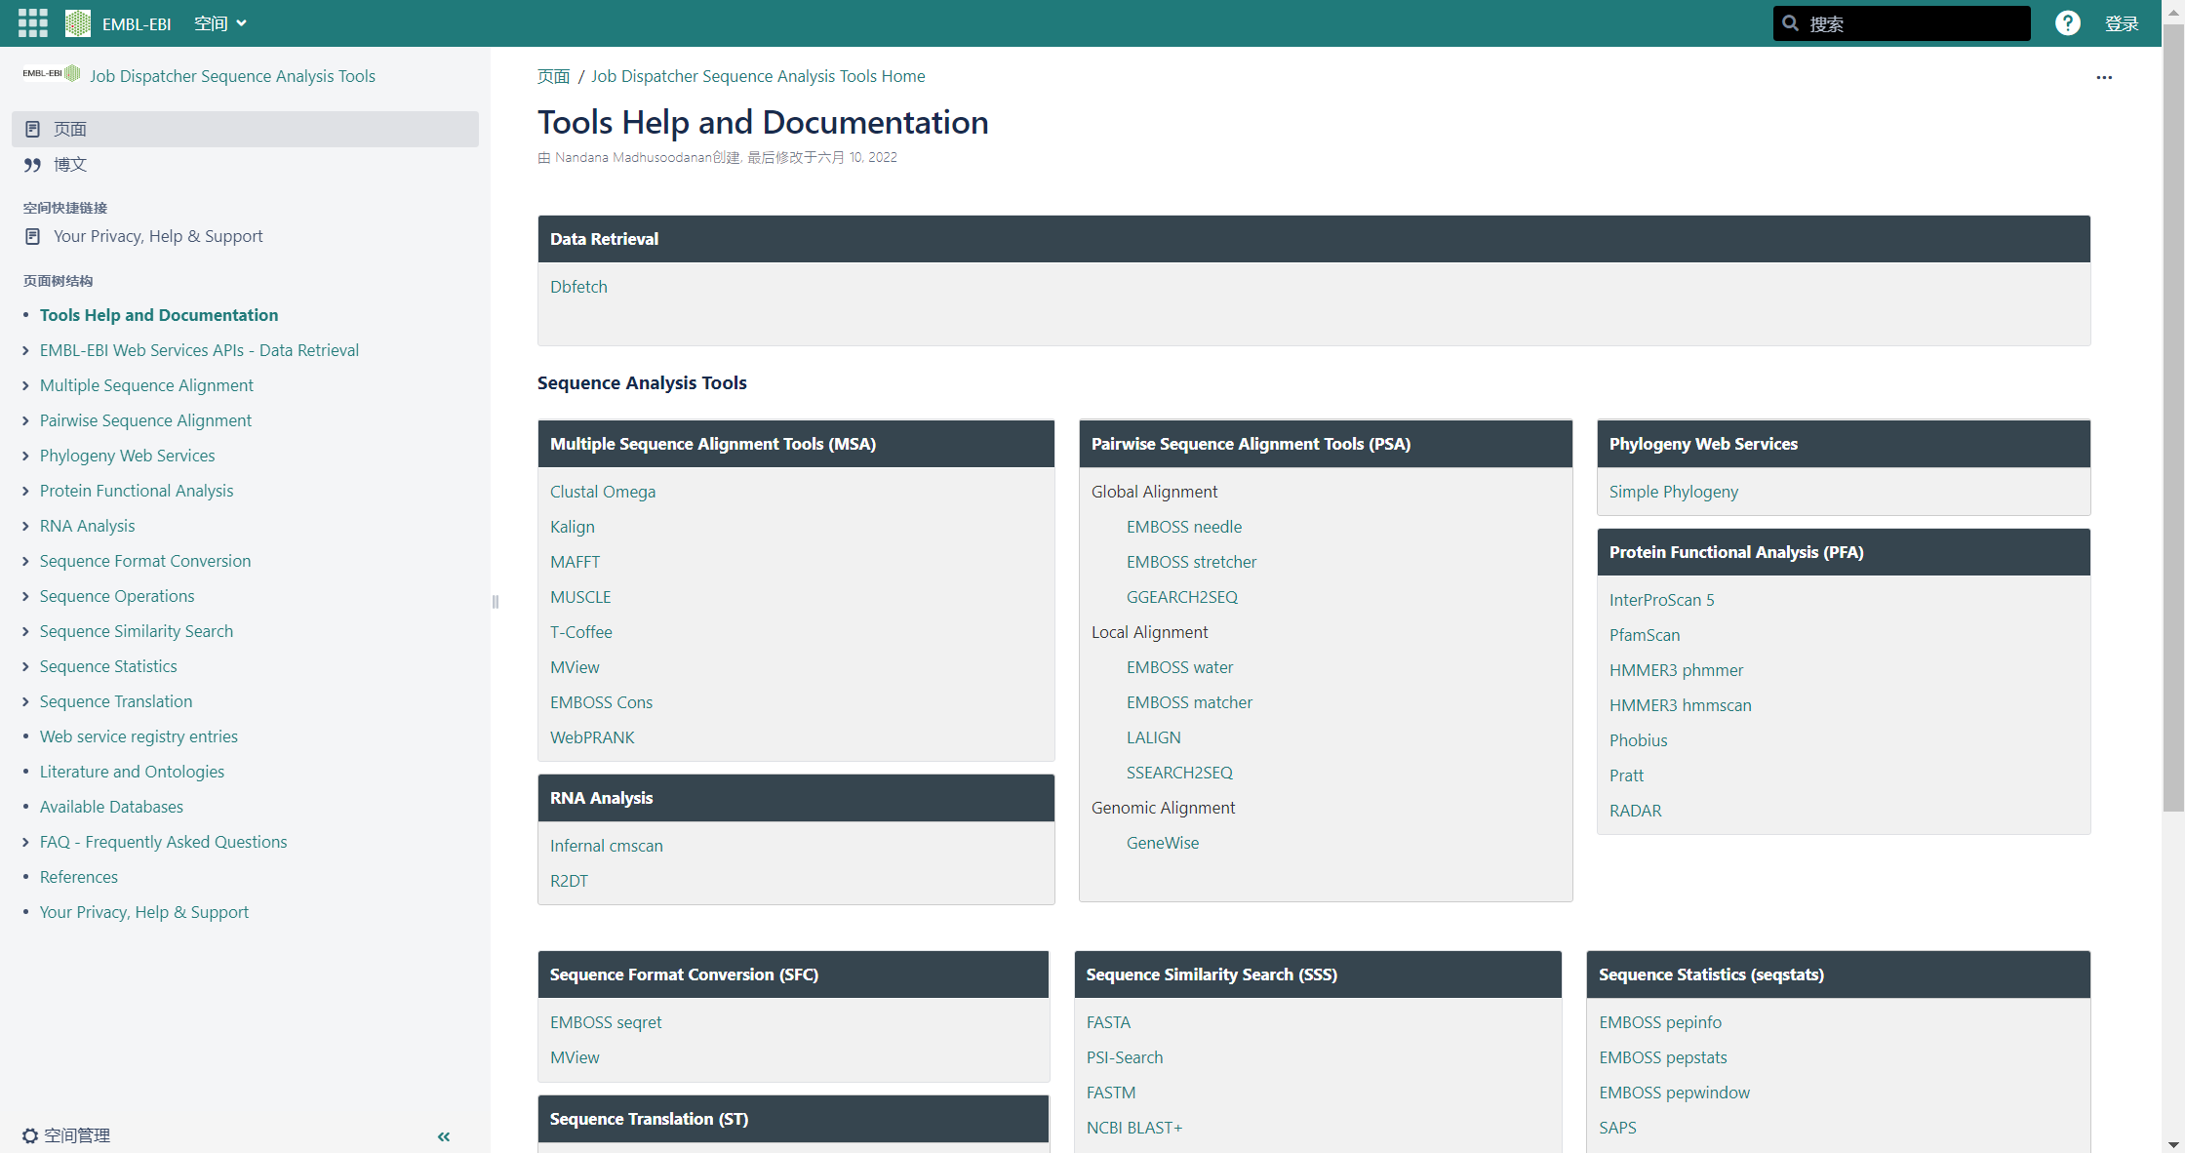Expand Sequence Format Conversion tree node
2185x1153 pixels.
pos(25,561)
